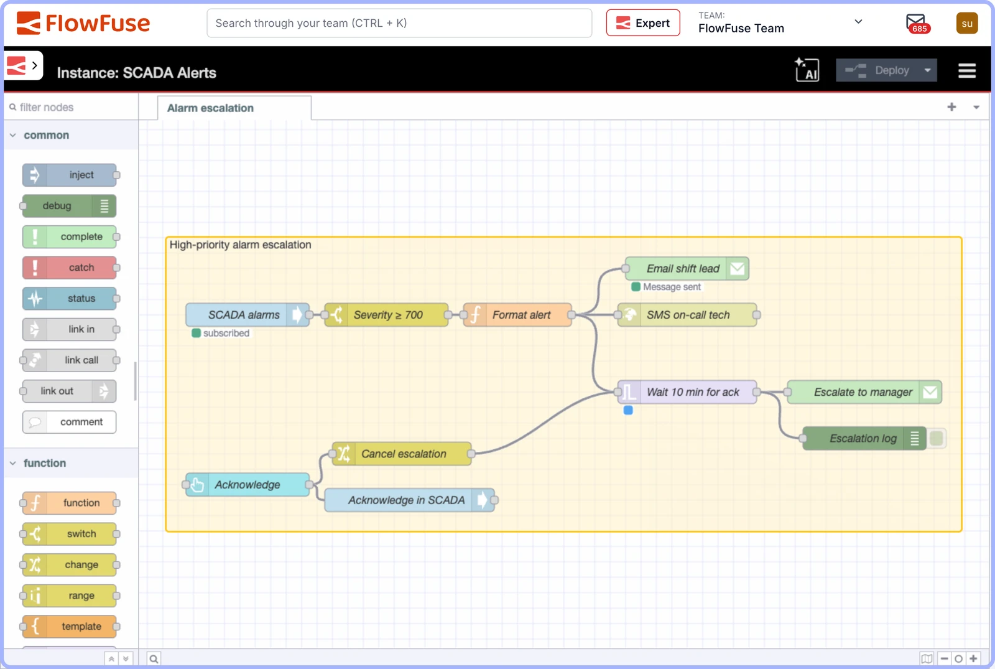The image size is (995, 669).
Task: Zoom in the canvas
Action: click(x=973, y=658)
